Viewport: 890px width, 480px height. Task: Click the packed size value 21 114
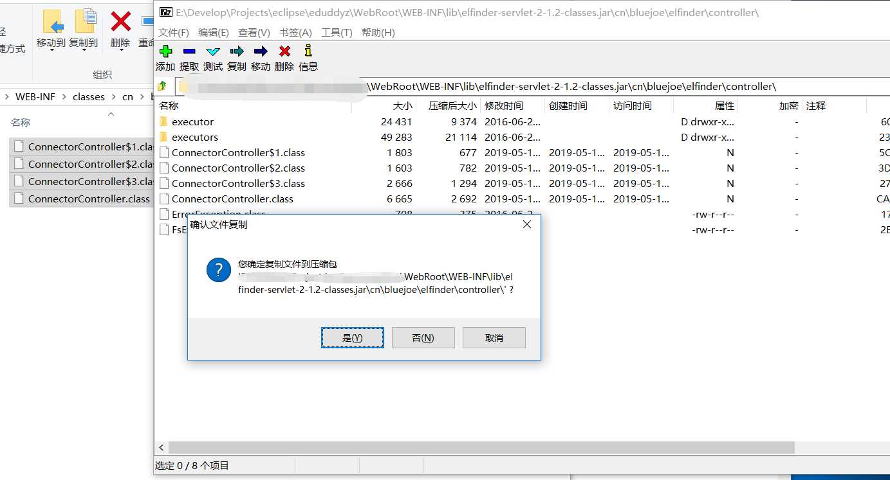click(461, 137)
